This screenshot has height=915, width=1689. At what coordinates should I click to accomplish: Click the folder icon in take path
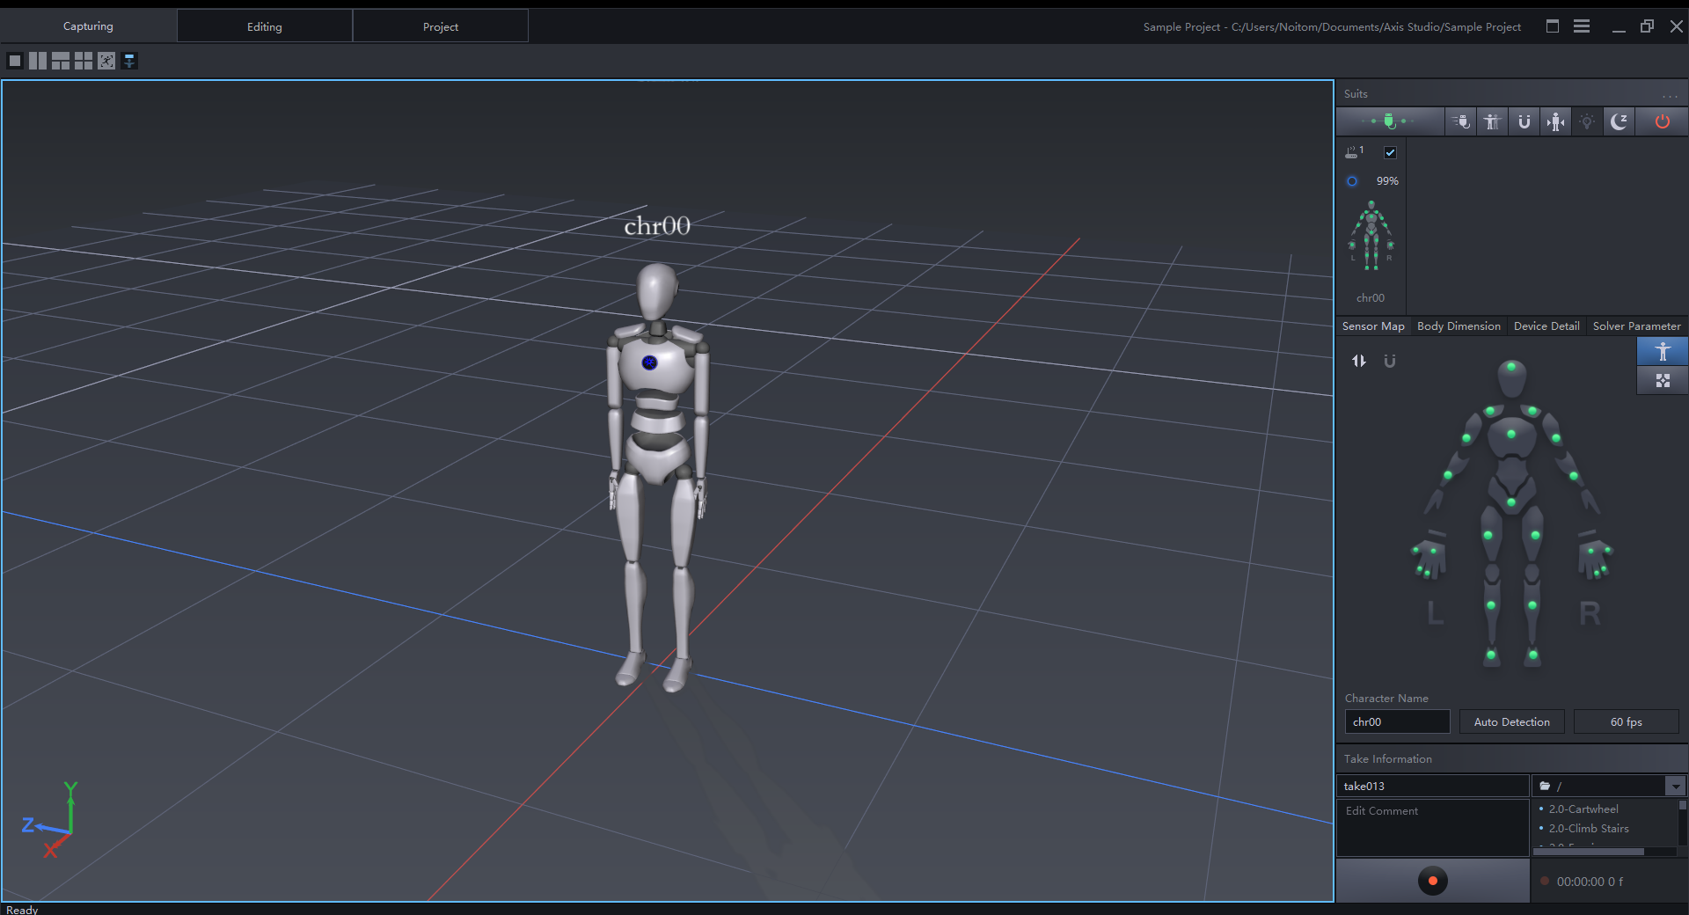[x=1545, y=787]
